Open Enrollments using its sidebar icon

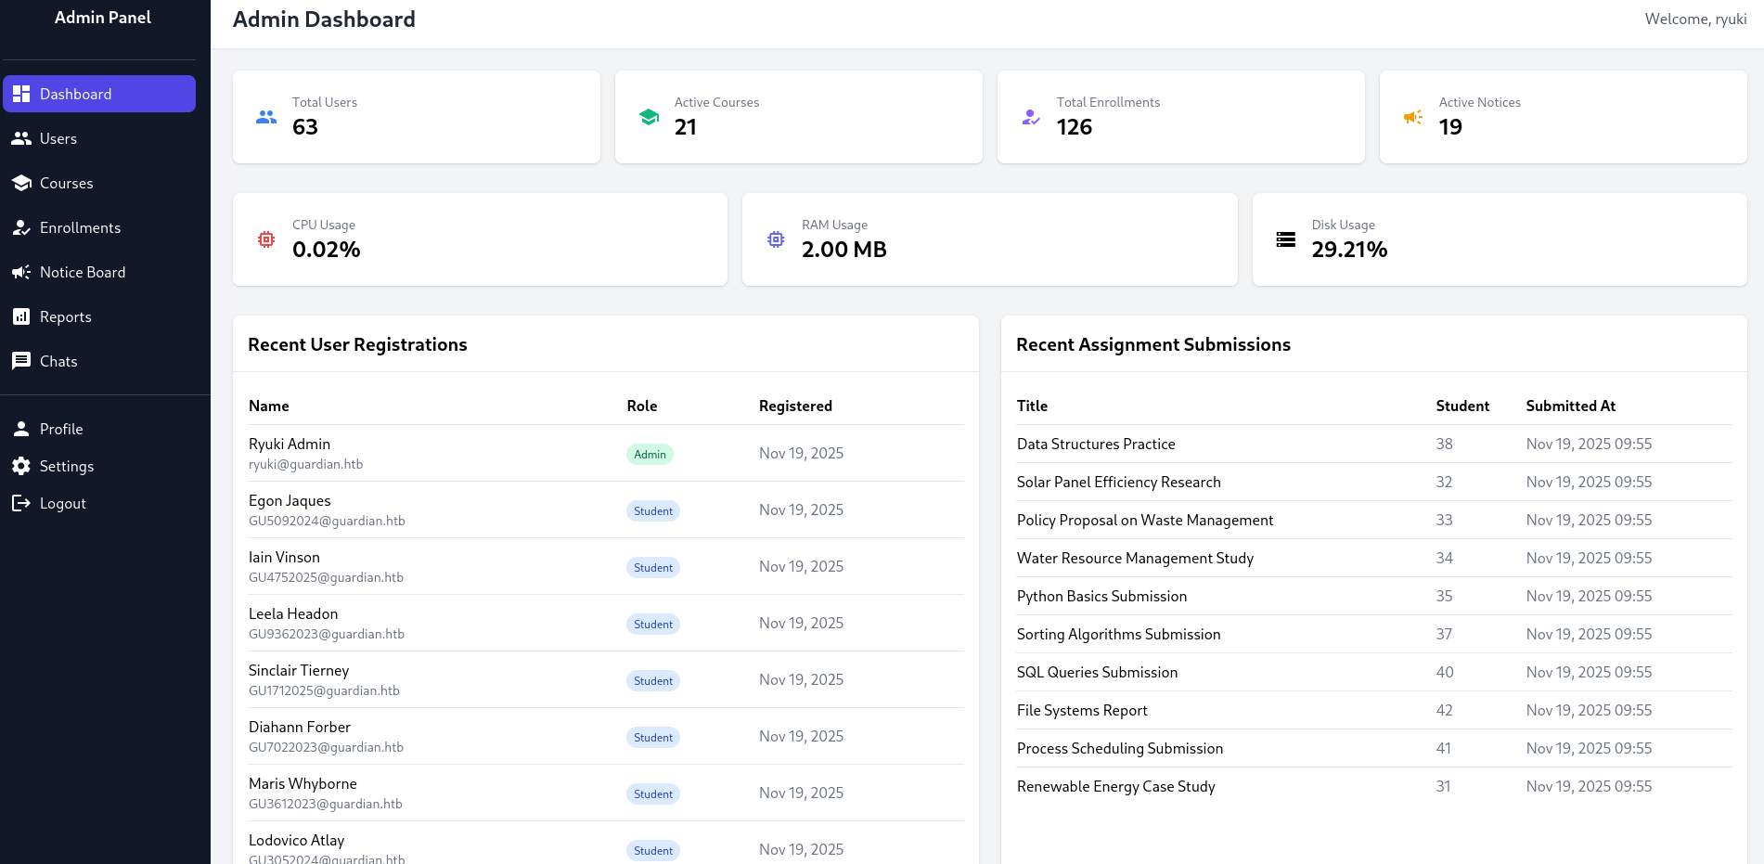(21, 226)
